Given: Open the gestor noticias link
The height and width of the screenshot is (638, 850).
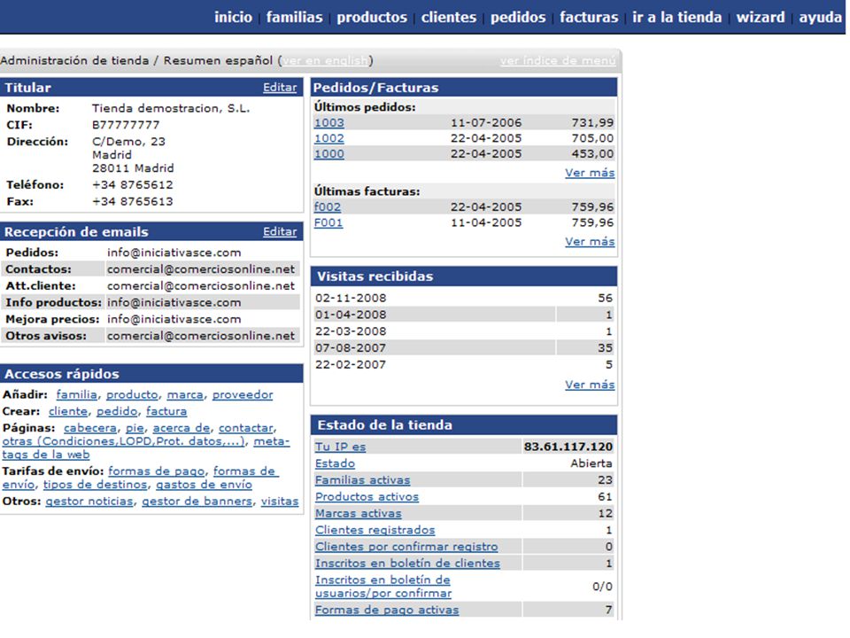Looking at the screenshot, I should (x=89, y=502).
